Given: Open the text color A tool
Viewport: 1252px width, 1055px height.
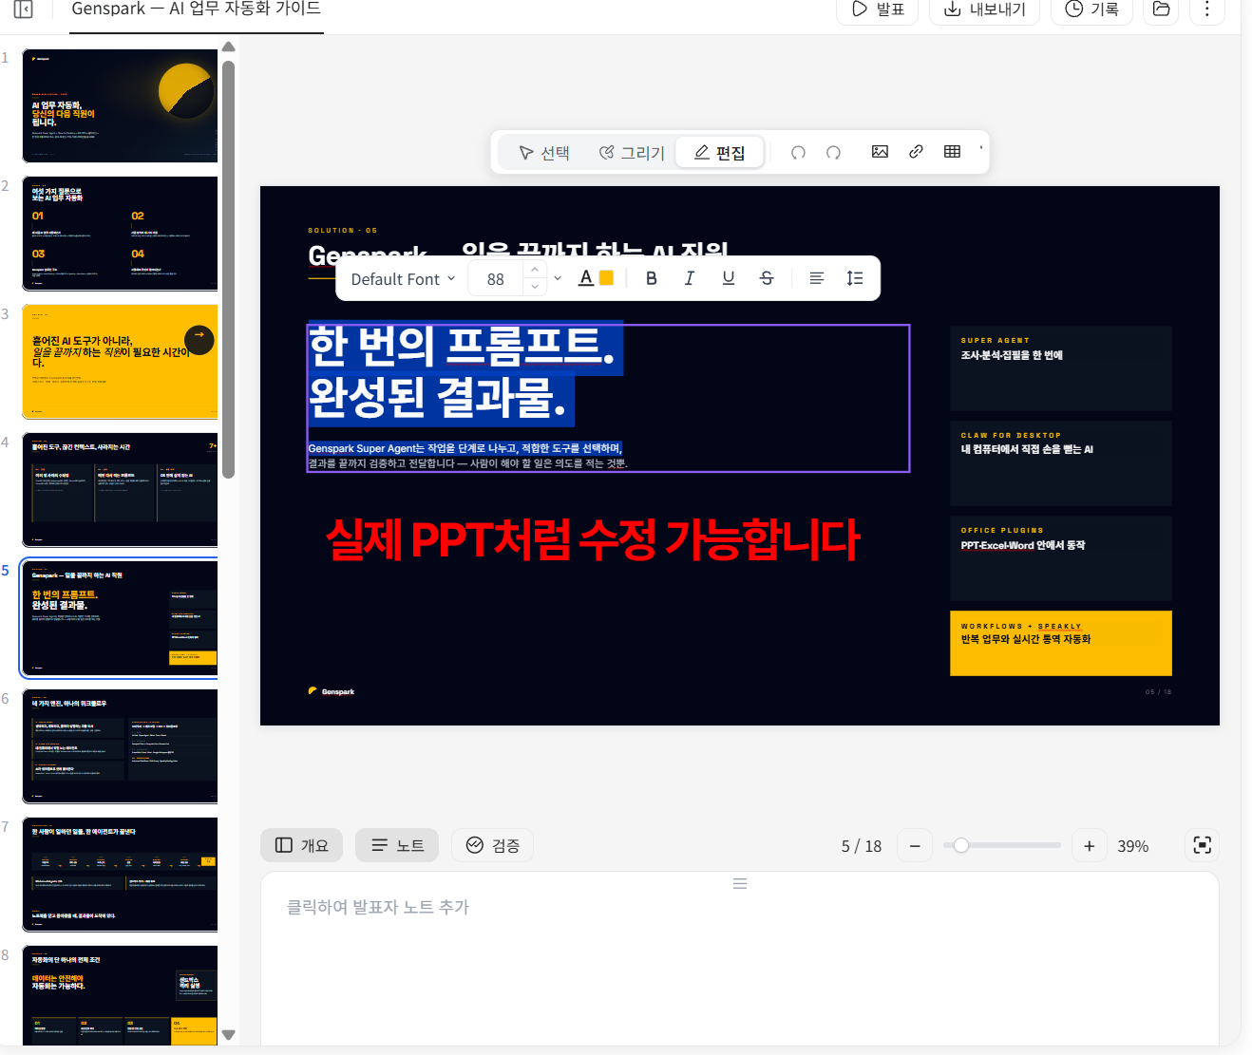Looking at the screenshot, I should point(586,278).
